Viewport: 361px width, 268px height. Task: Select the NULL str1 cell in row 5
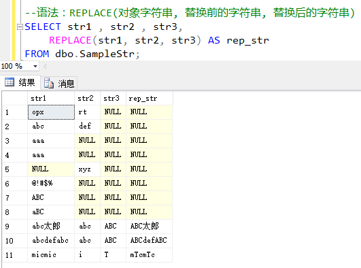[51, 169]
